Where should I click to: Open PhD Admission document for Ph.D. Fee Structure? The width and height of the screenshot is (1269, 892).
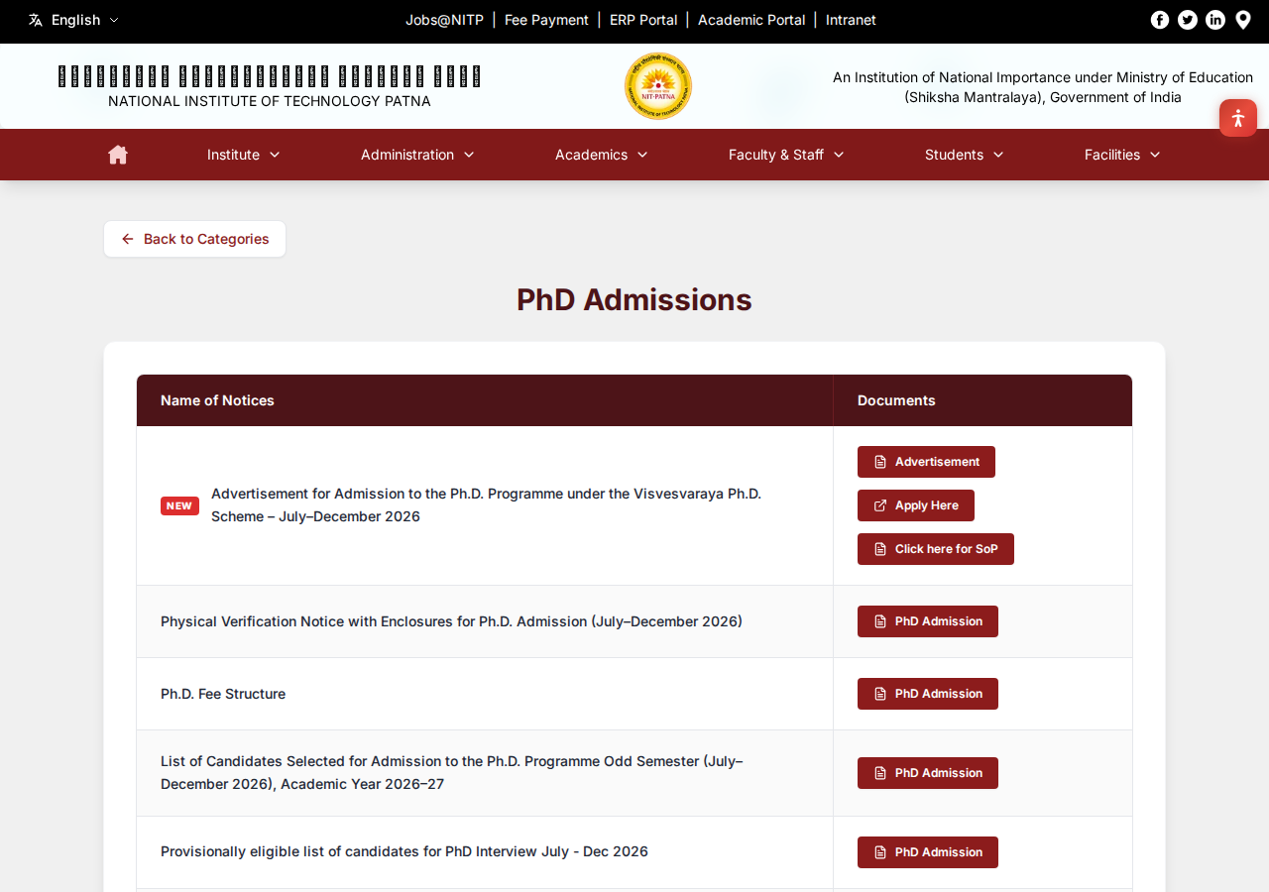pyautogui.click(x=928, y=694)
